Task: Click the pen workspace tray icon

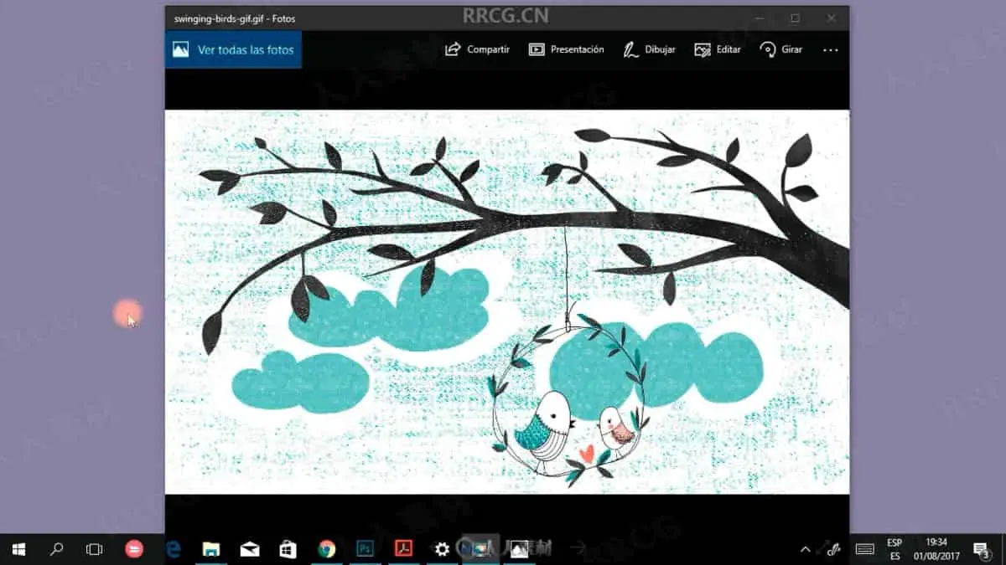Action: click(833, 549)
